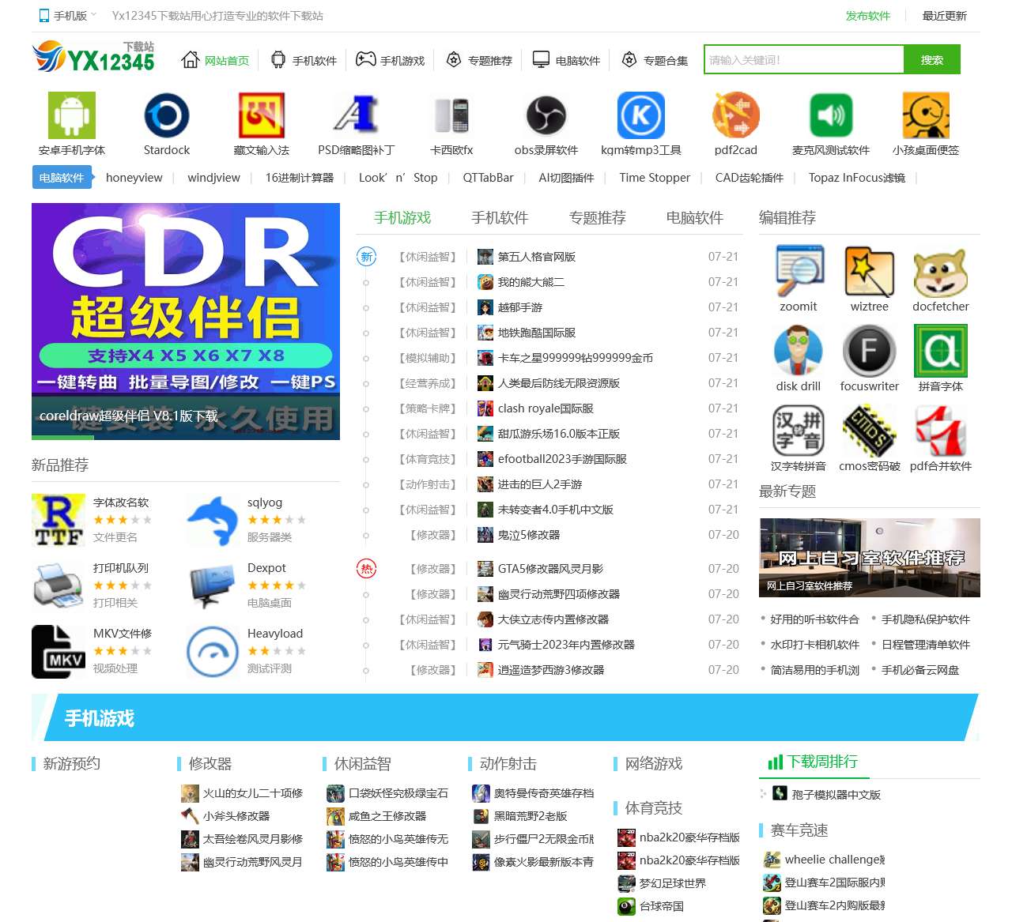The image size is (1012, 922).
Task: Open the 麦克风测试软件 speaker icon
Action: click(x=831, y=115)
